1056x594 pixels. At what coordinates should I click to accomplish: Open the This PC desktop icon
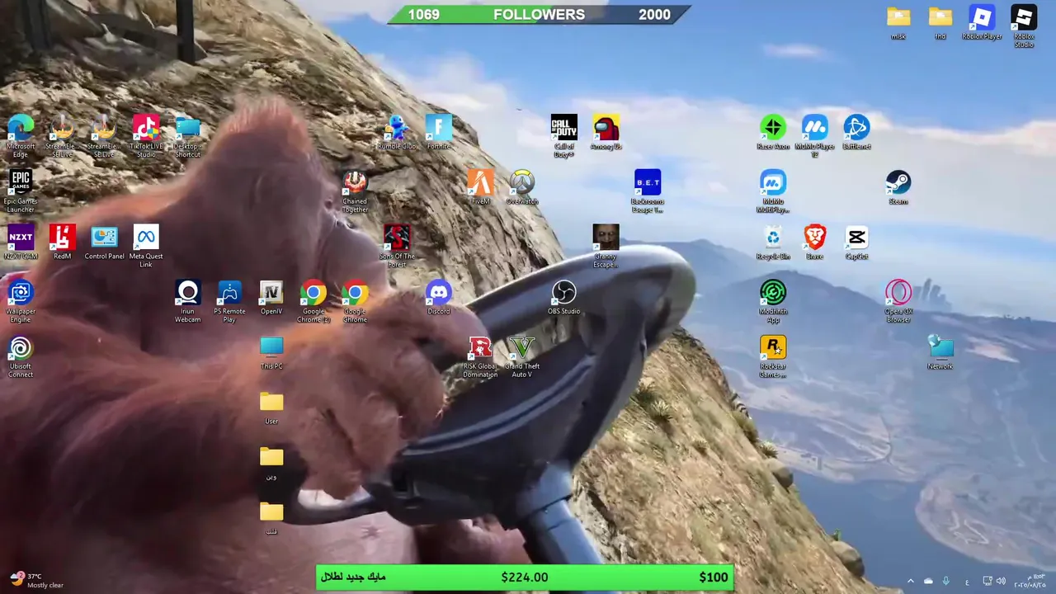pyautogui.click(x=271, y=351)
